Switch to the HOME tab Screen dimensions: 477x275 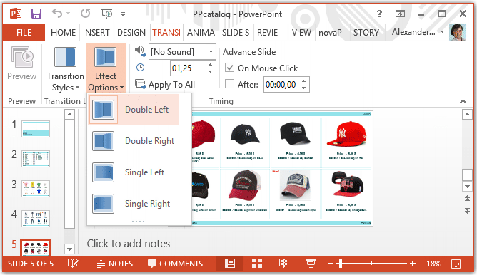(63, 33)
